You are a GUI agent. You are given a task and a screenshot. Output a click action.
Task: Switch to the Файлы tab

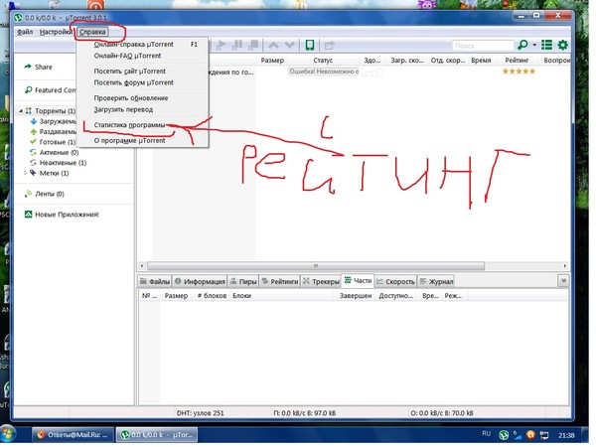coord(155,282)
